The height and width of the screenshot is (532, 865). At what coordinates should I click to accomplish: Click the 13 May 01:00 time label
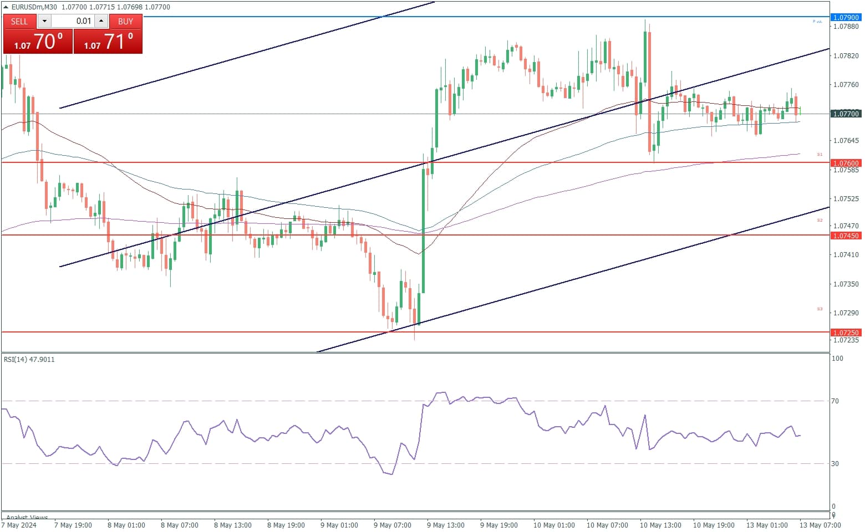click(767, 525)
